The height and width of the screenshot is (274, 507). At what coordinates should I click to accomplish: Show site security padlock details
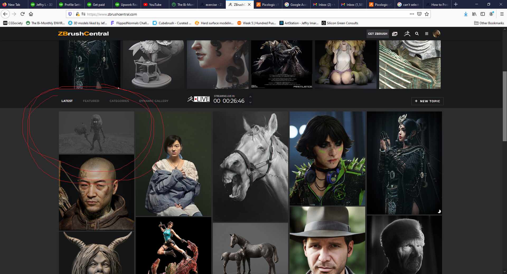click(x=78, y=14)
